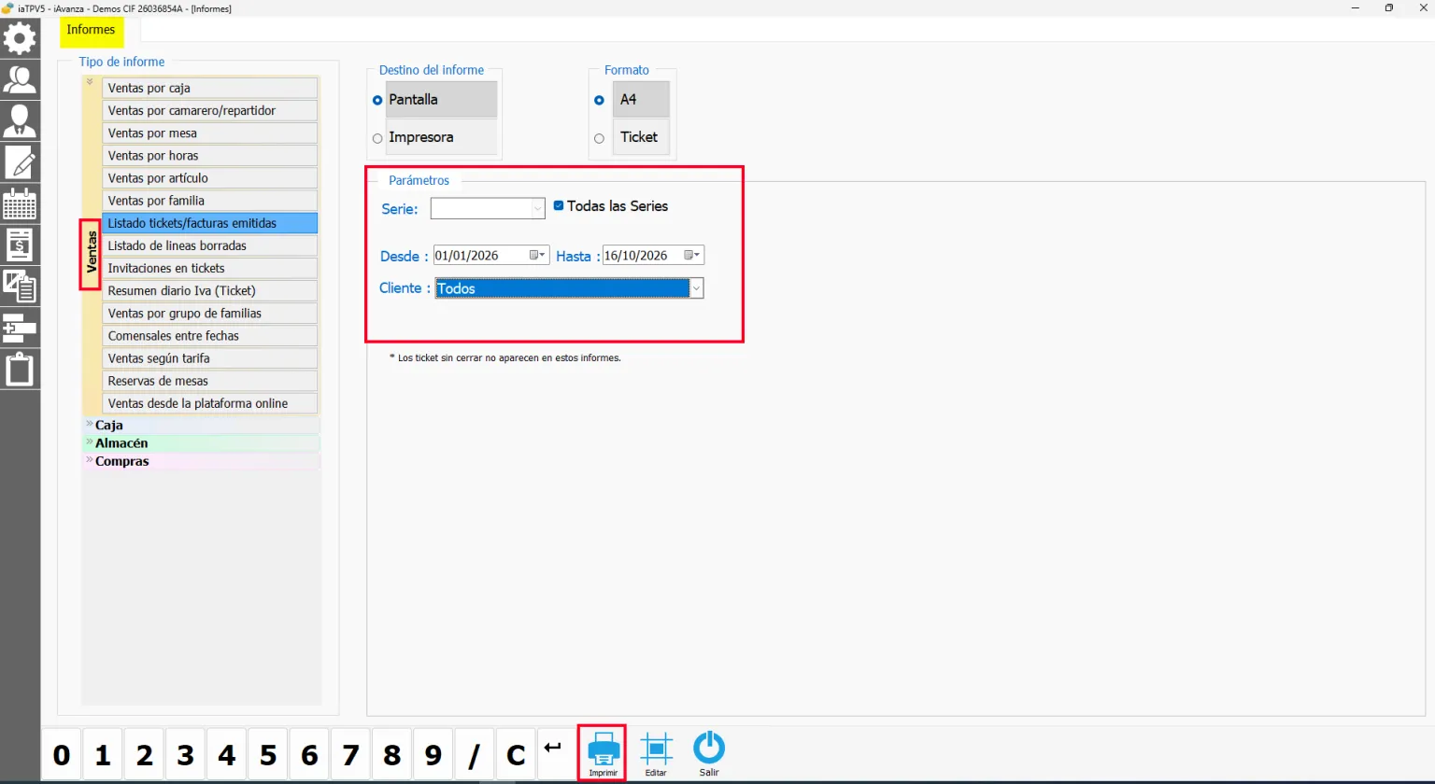Select Resumen diario Iva (Ticket) report
1435x784 pixels.
(x=210, y=290)
